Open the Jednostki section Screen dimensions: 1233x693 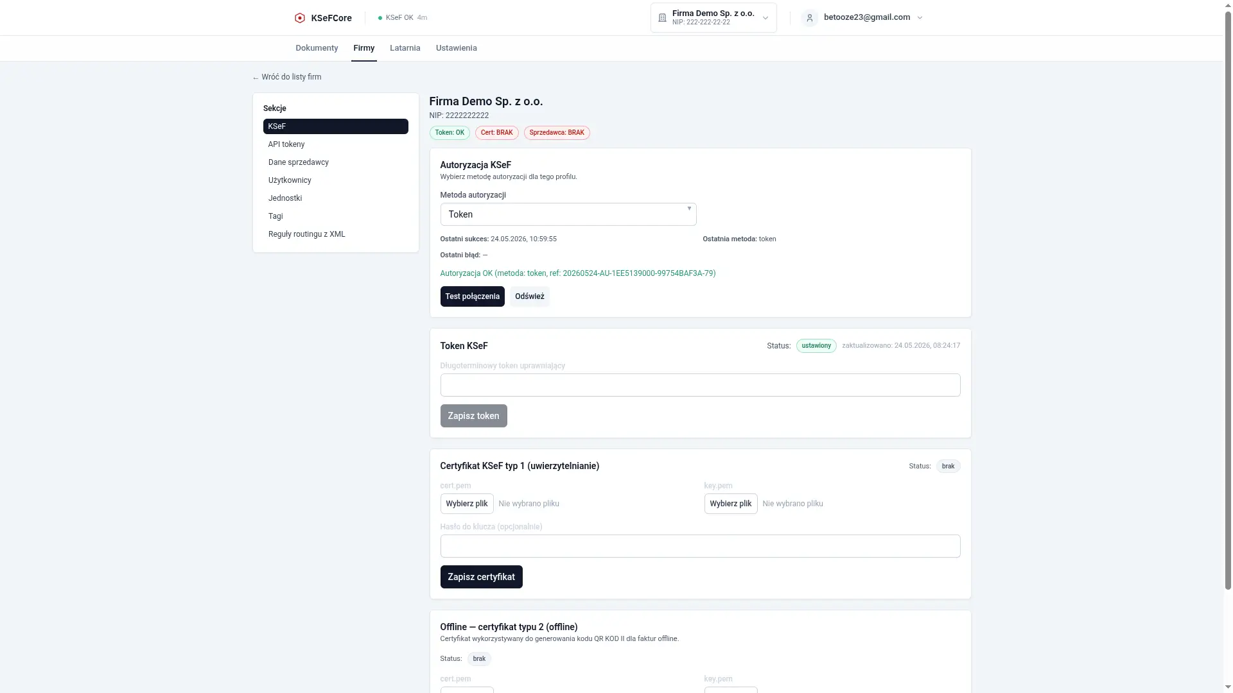point(335,198)
